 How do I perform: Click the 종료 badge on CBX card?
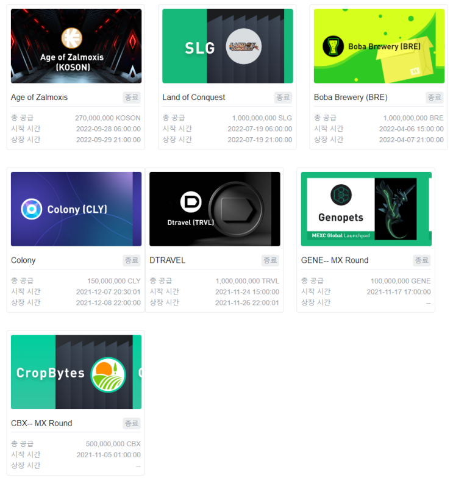point(132,423)
